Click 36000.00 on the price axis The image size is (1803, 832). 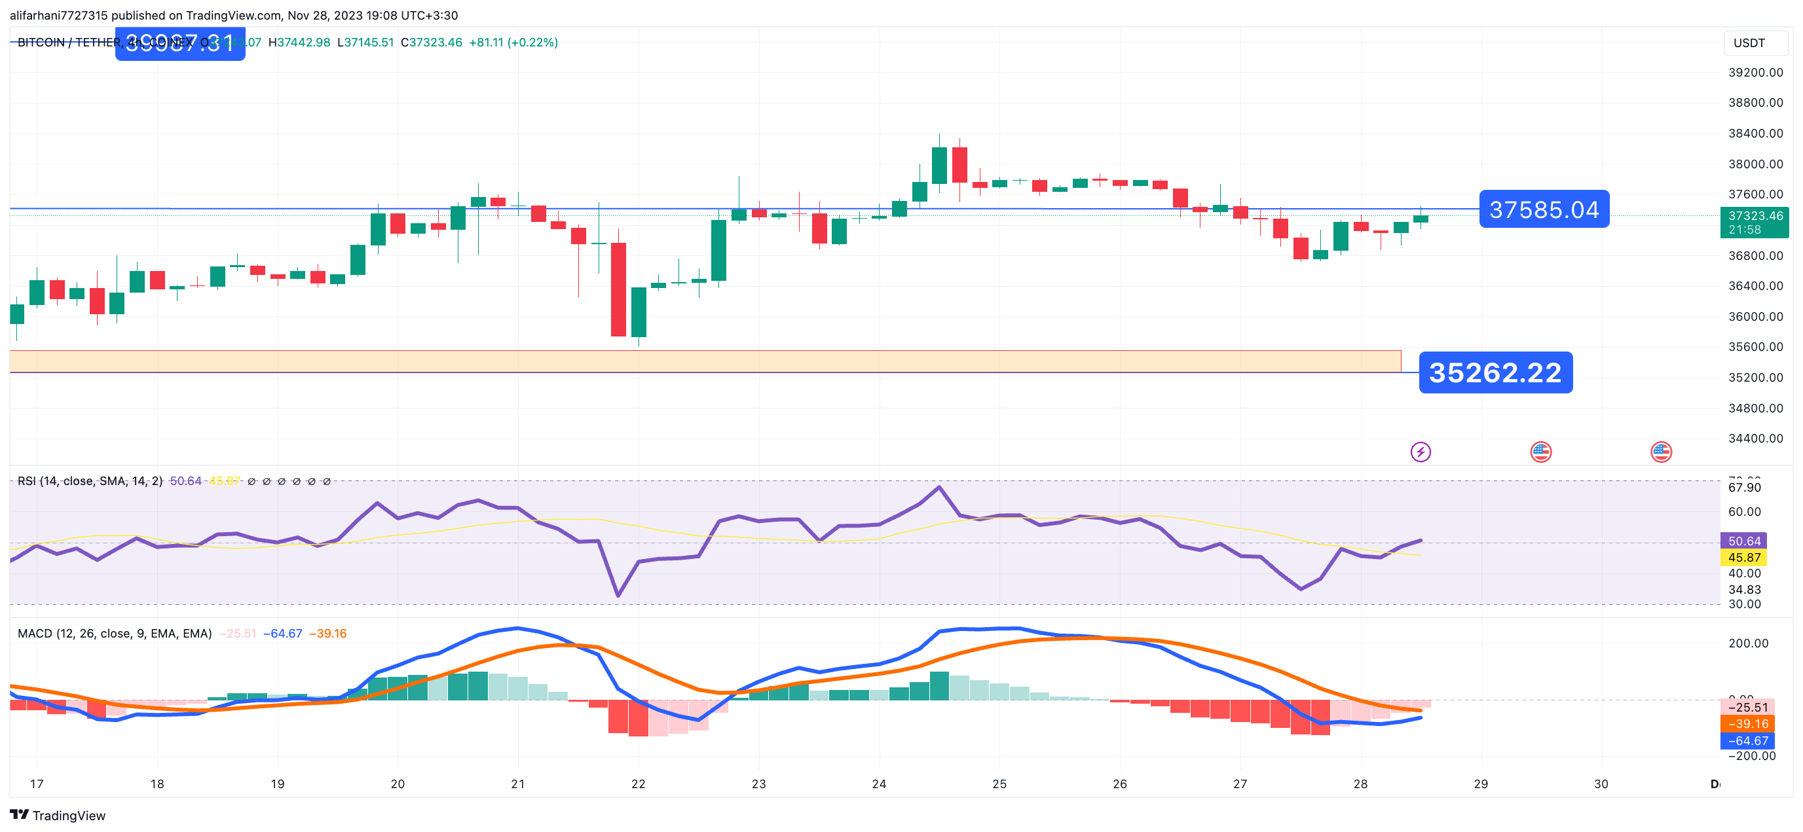(x=1755, y=316)
